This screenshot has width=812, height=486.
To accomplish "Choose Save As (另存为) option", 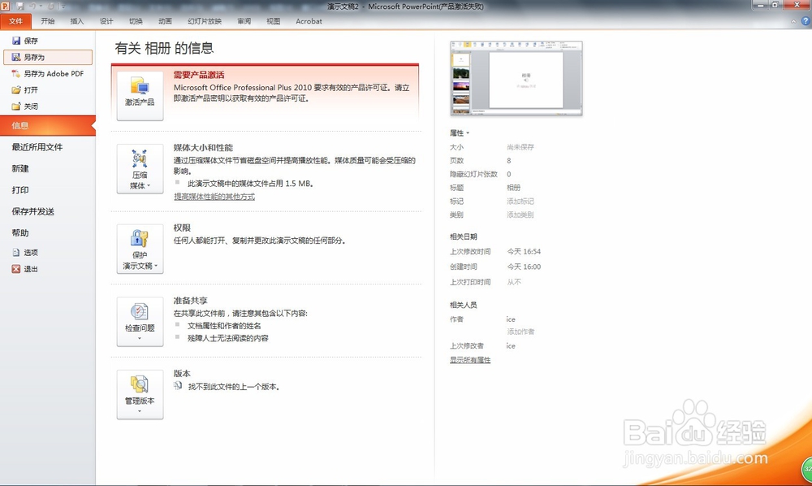I will [48, 57].
